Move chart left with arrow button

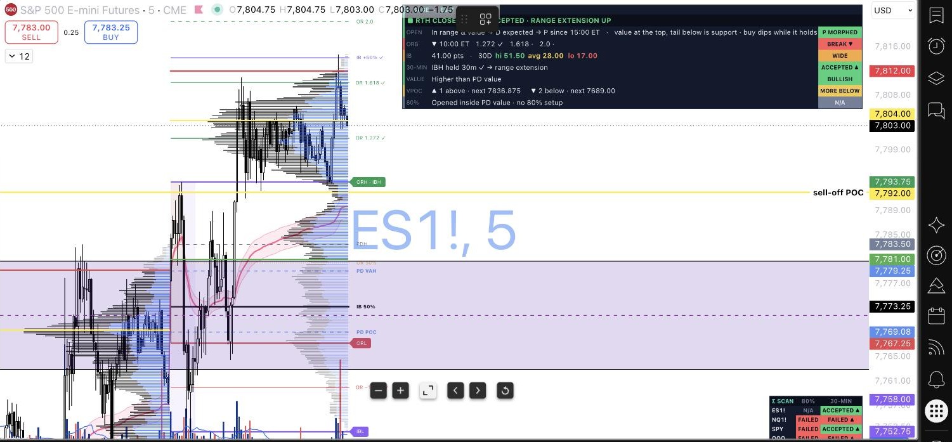[455, 391]
